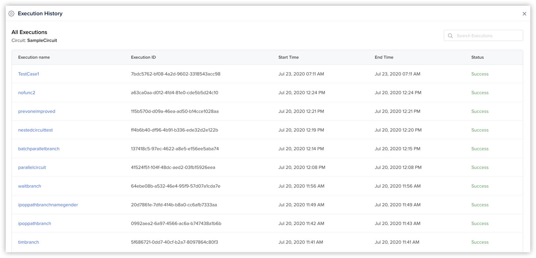Click the Execution ID column header
The image size is (536, 258).
point(143,57)
